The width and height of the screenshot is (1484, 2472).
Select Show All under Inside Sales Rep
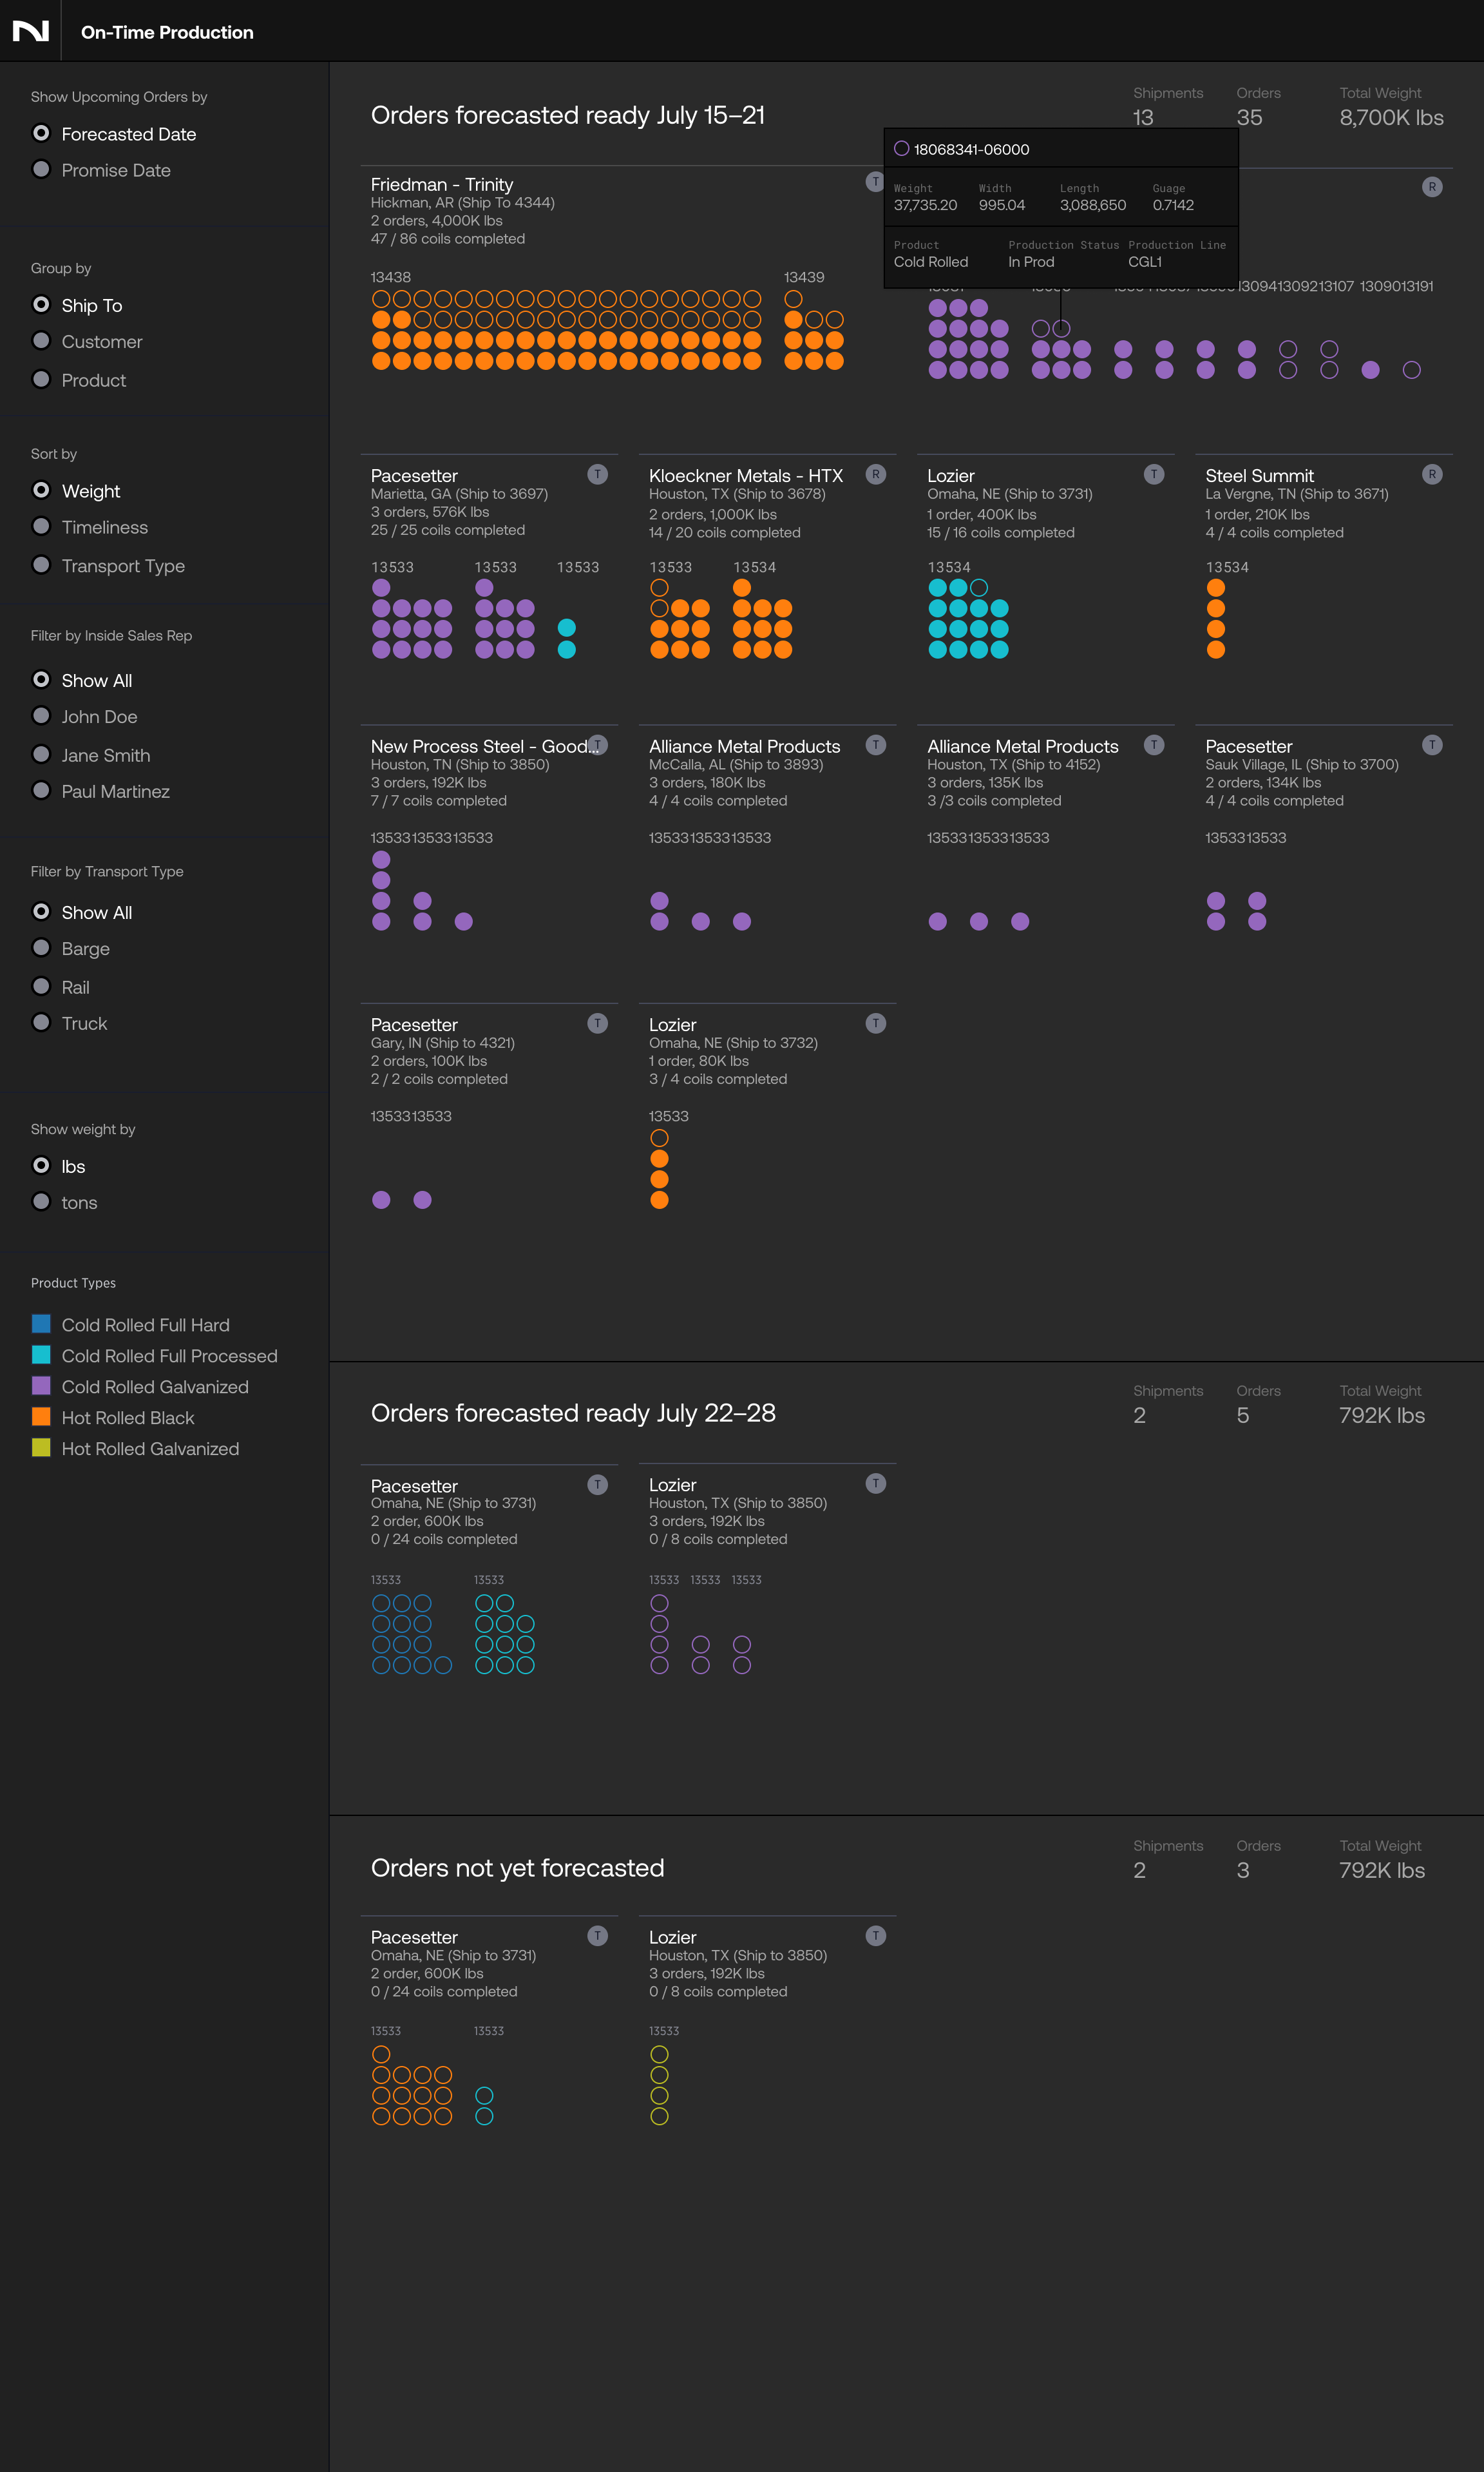click(41, 679)
